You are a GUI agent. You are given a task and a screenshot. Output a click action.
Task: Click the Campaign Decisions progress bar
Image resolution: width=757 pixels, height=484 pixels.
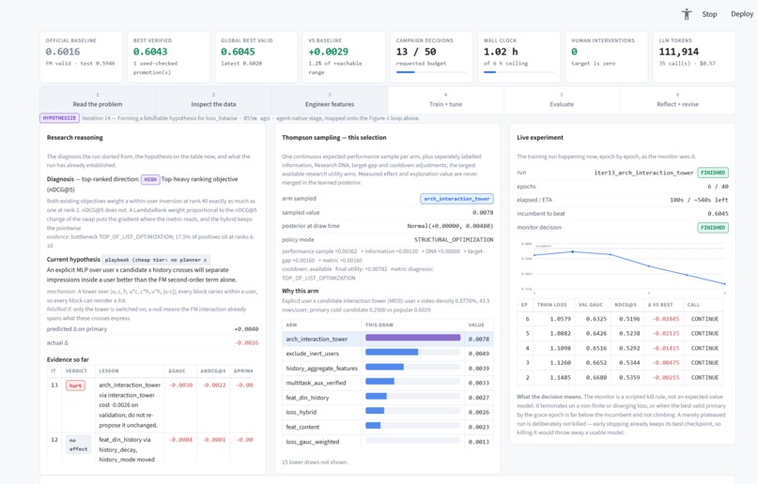pyautogui.click(x=431, y=72)
